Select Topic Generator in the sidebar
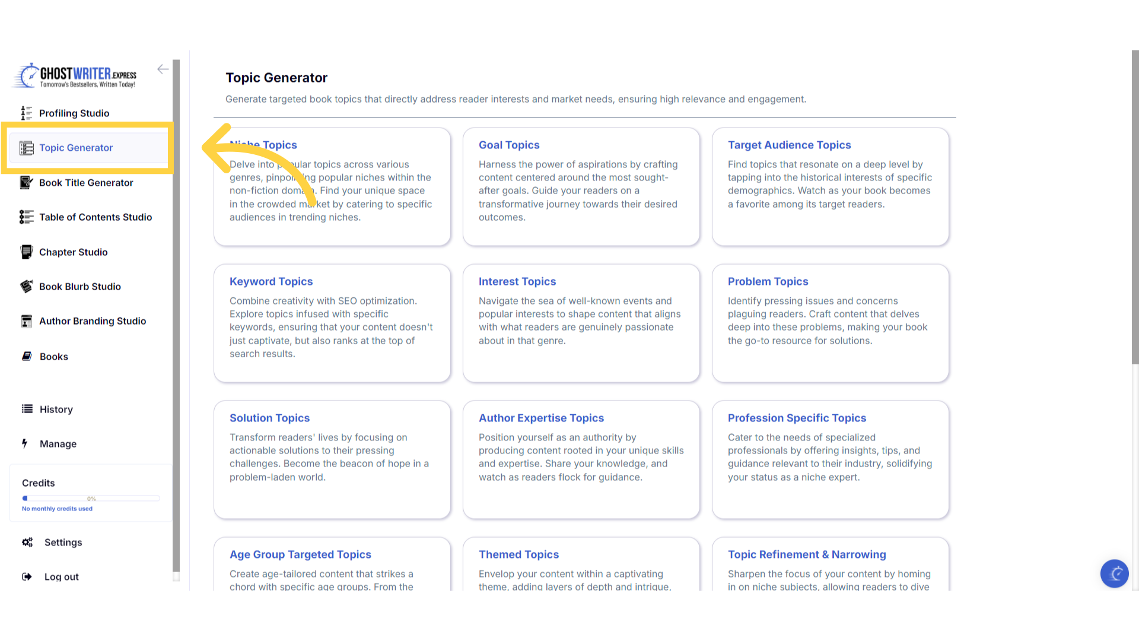 point(76,148)
